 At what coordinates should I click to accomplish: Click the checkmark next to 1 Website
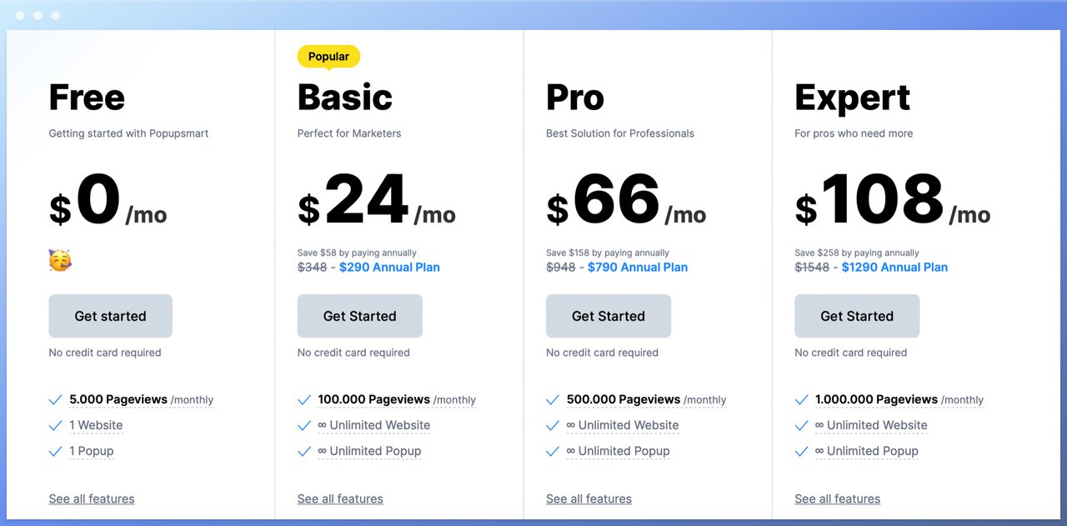click(x=56, y=426)
